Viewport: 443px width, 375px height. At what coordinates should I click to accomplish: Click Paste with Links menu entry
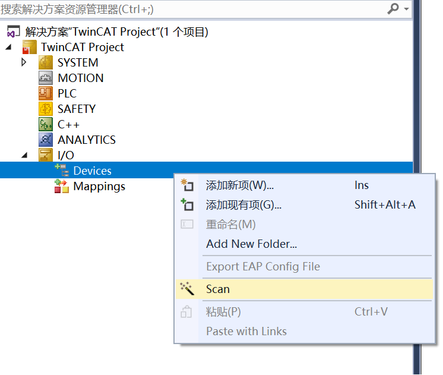tap(304, 332)
